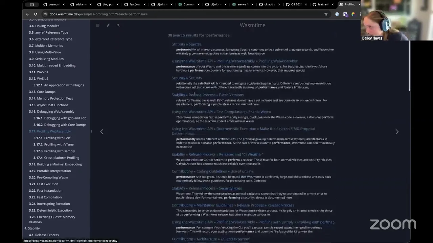Open the tab search button at tab strip start
The image size is (433, 243).
tap(32, 4)
